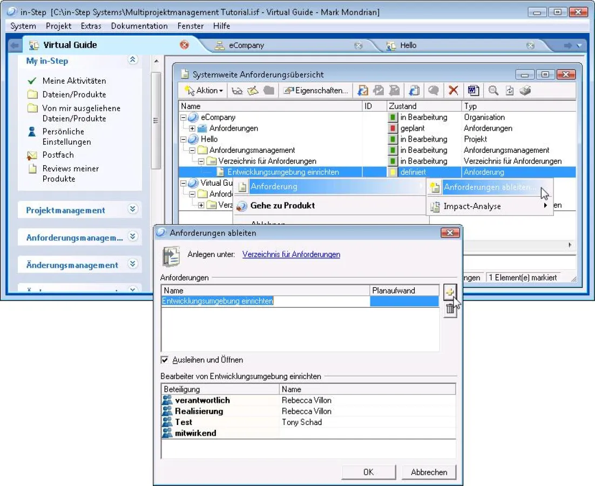Screen dimensions: 595x486
Task: Toggle the Ausleihen und Öffnen checkbox
Action: coord(165,360)
